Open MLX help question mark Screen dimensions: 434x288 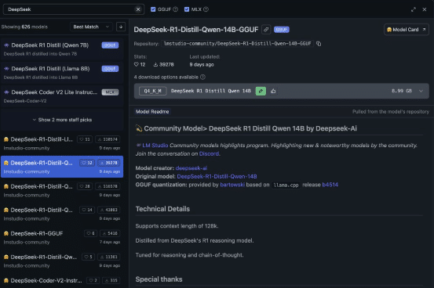click(206, 9)
